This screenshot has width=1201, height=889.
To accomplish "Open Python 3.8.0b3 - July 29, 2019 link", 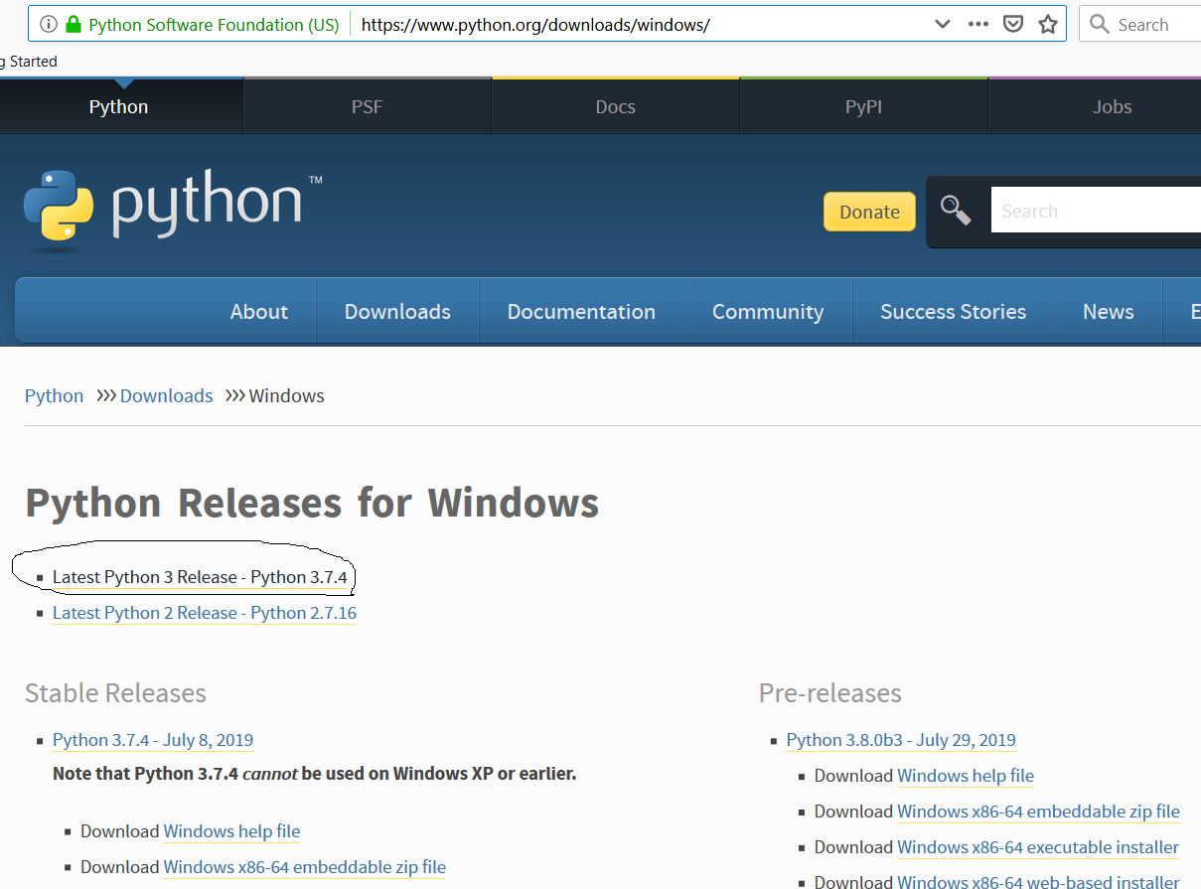I will [x=901, y=740].
